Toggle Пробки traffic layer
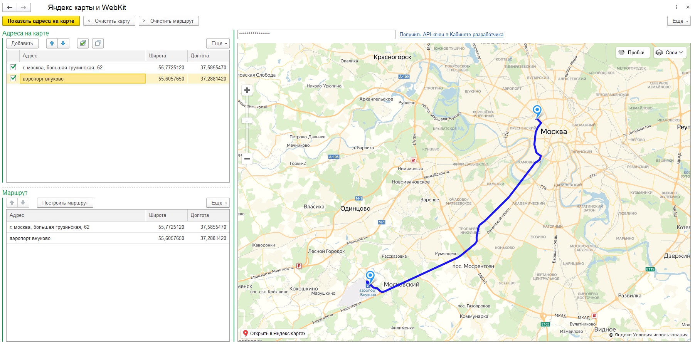Screen dimensions: 695x344 (633, 52)
